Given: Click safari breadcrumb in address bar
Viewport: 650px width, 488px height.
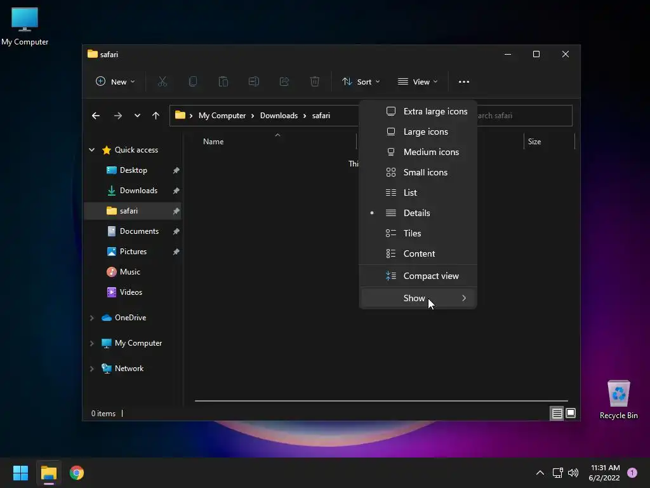Looking at the screenshot, I should [x=321, y=116].
